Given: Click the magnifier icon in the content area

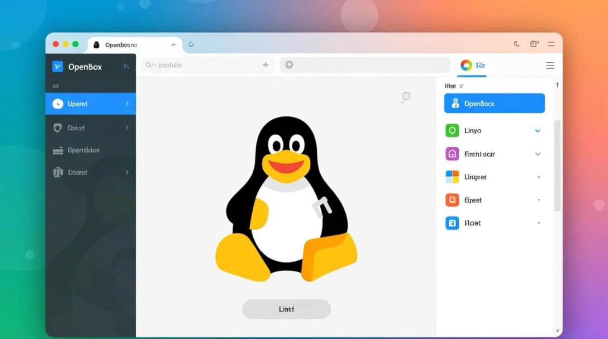Looking at the screenshot, I should [x=405, y=97].
